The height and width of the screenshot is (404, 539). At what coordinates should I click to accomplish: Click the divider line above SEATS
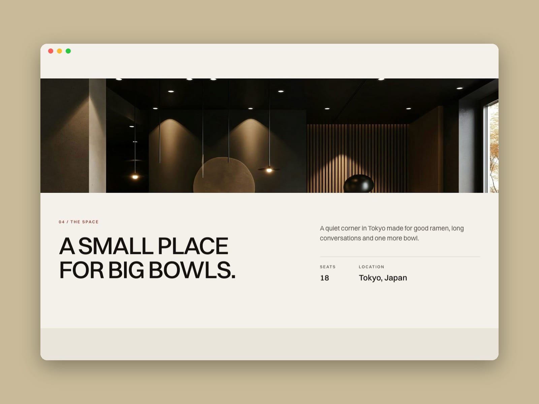click(x=400, y=257)
